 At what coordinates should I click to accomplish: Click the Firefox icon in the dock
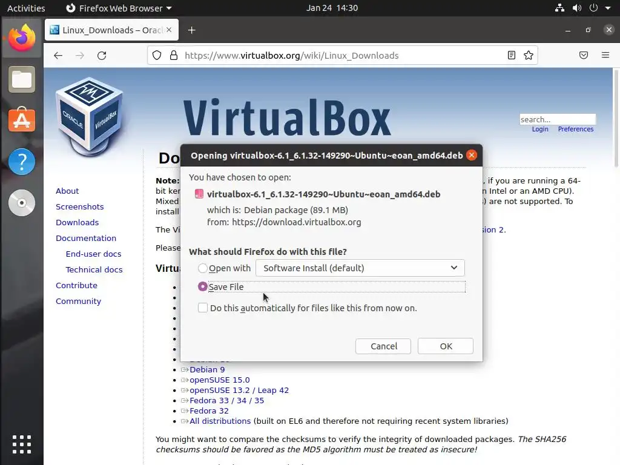click(22, 38)
